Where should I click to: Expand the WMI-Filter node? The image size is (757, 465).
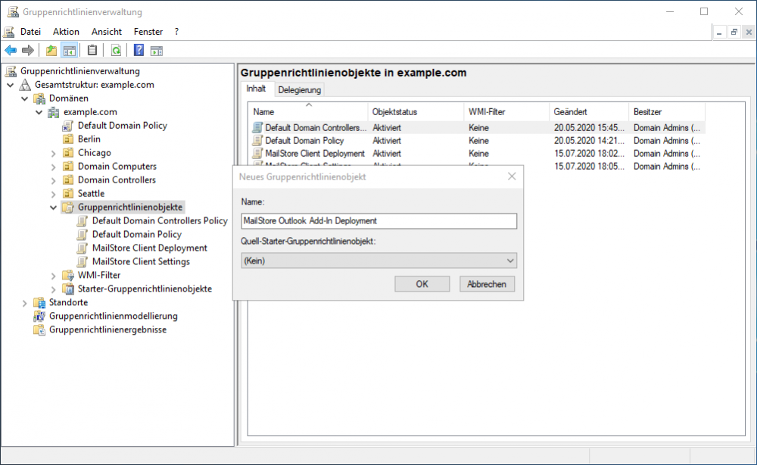pyautogui.click(x=53, y=275)
